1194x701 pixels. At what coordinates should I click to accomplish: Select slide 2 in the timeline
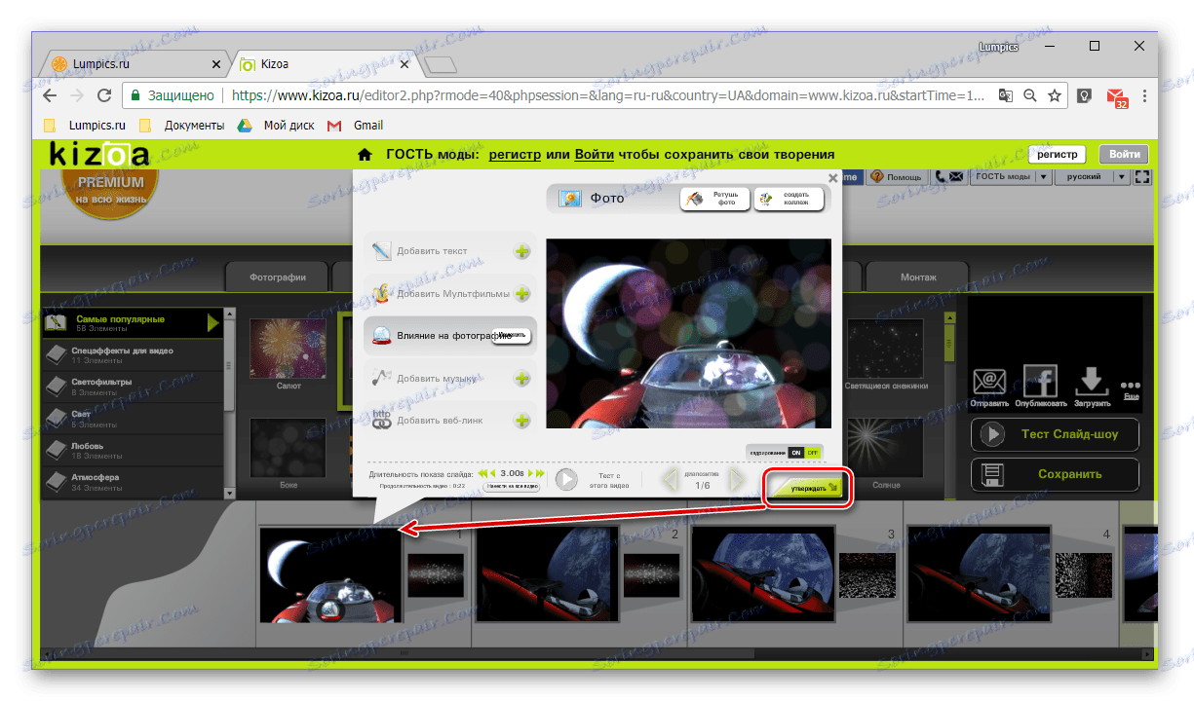click(x=548, y=573)
